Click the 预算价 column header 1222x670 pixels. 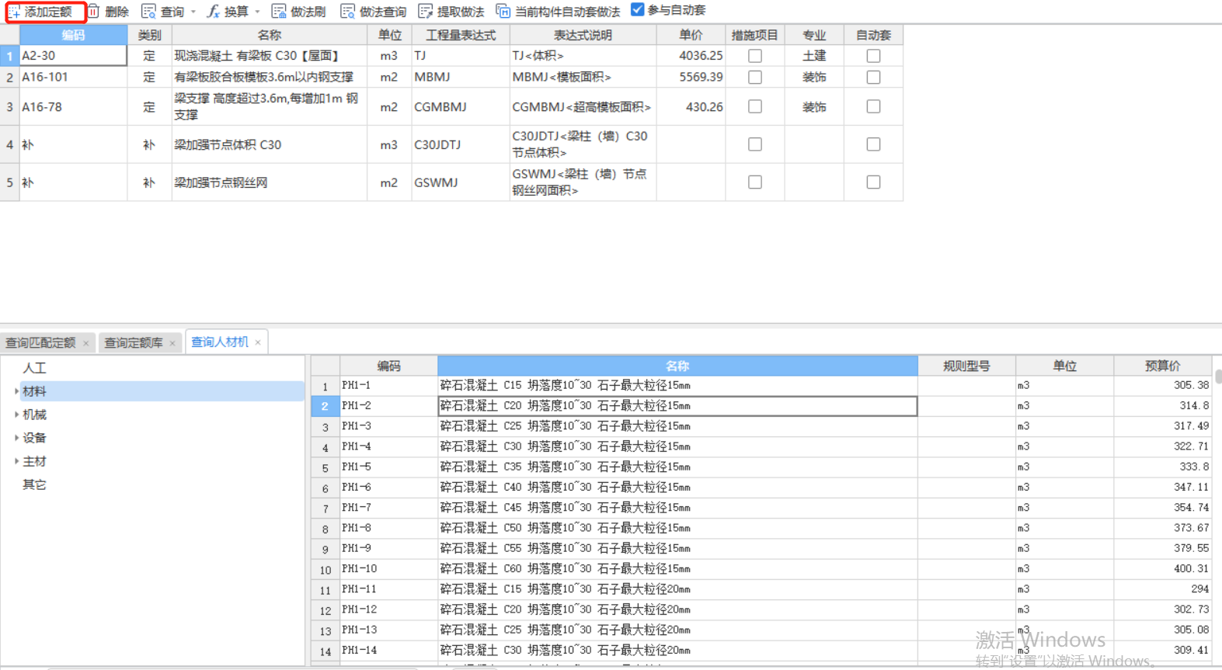1162,366
